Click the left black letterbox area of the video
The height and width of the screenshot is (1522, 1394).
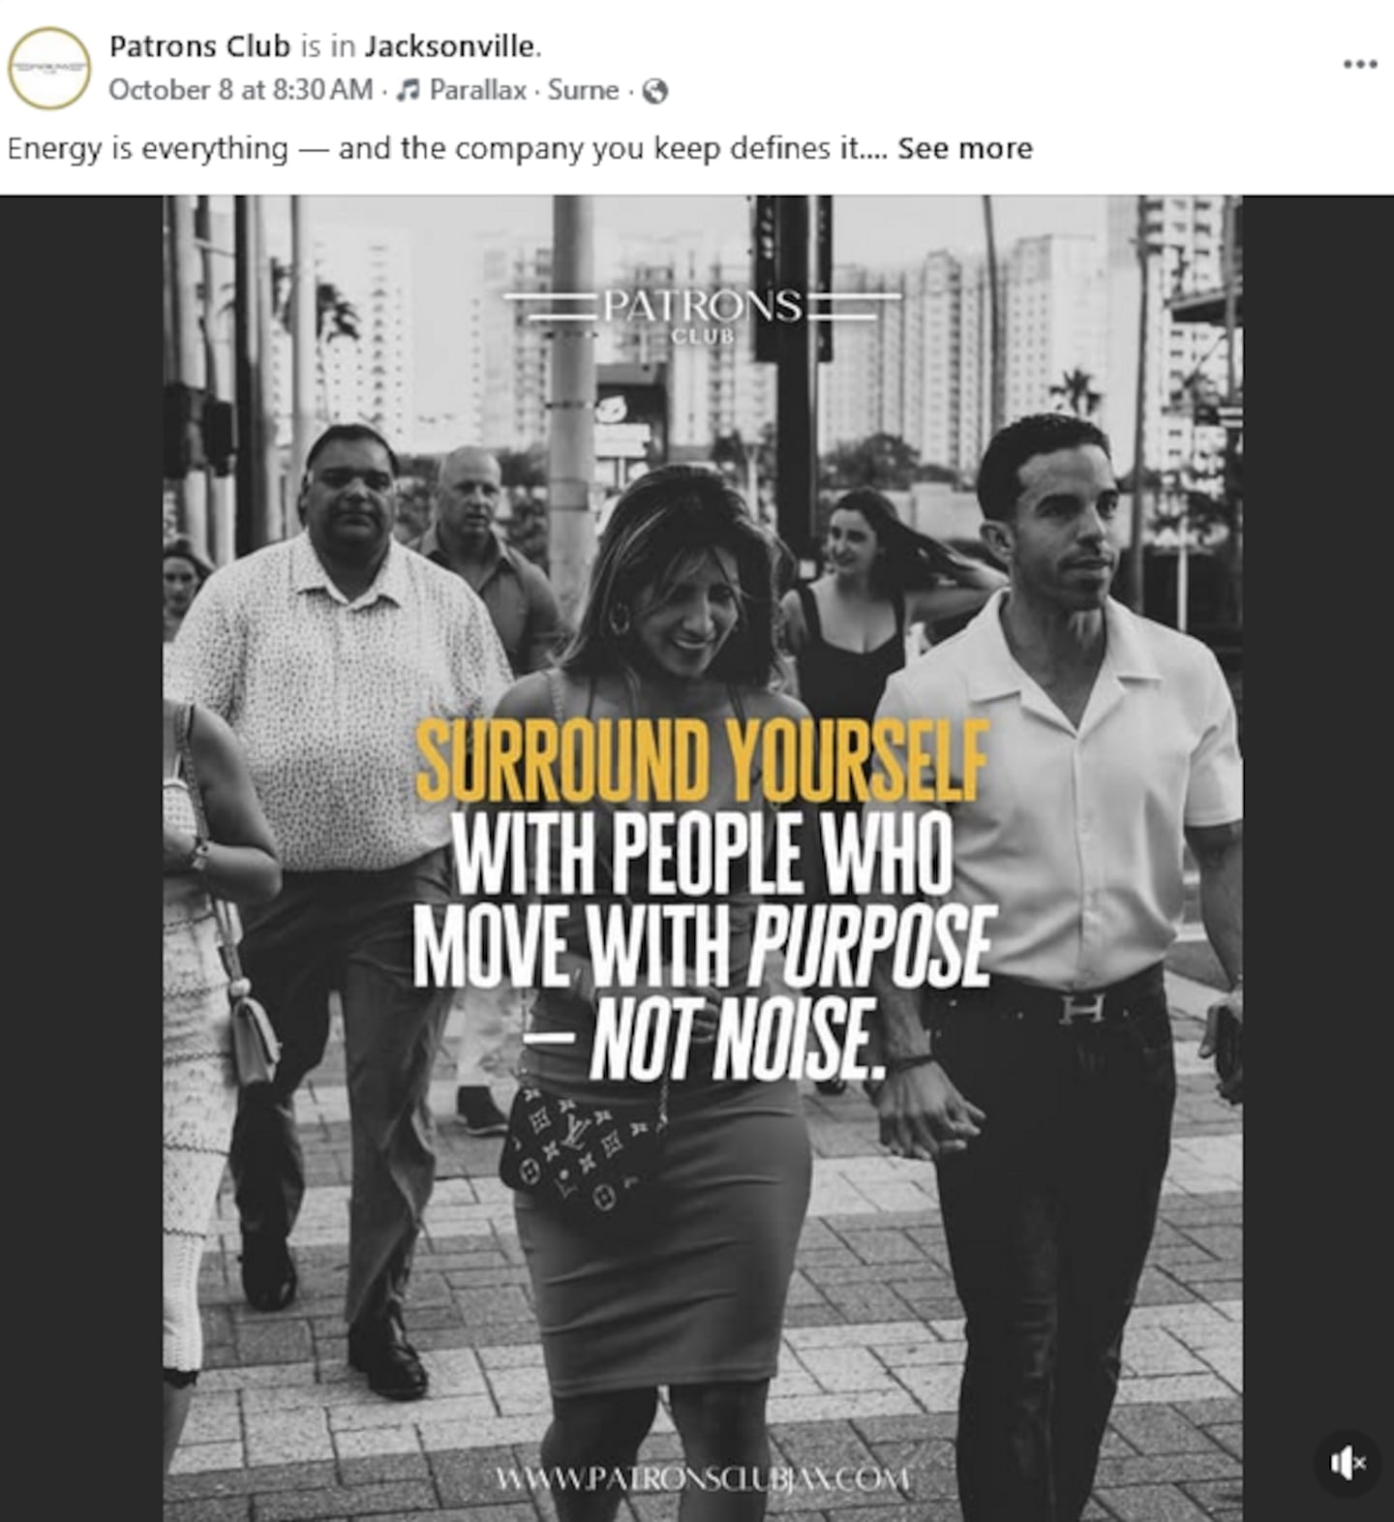[81, 858]
